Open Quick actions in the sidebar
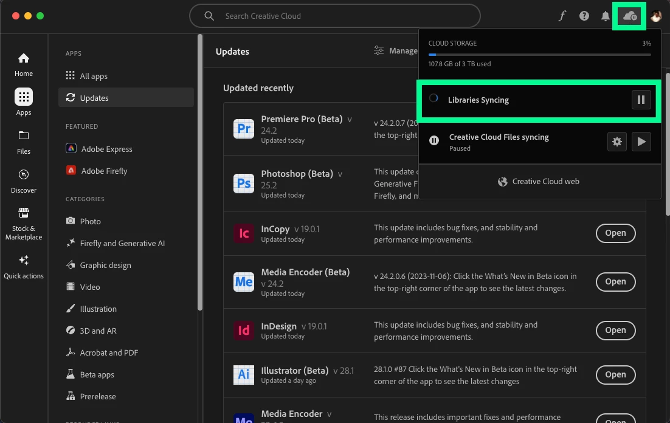This screenshot has height=423, width=670. (24, 267)
